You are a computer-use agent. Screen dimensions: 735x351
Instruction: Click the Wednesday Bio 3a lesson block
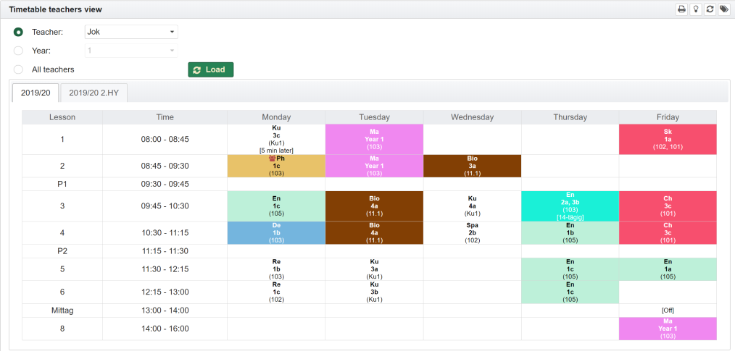(x=472, y=166)
